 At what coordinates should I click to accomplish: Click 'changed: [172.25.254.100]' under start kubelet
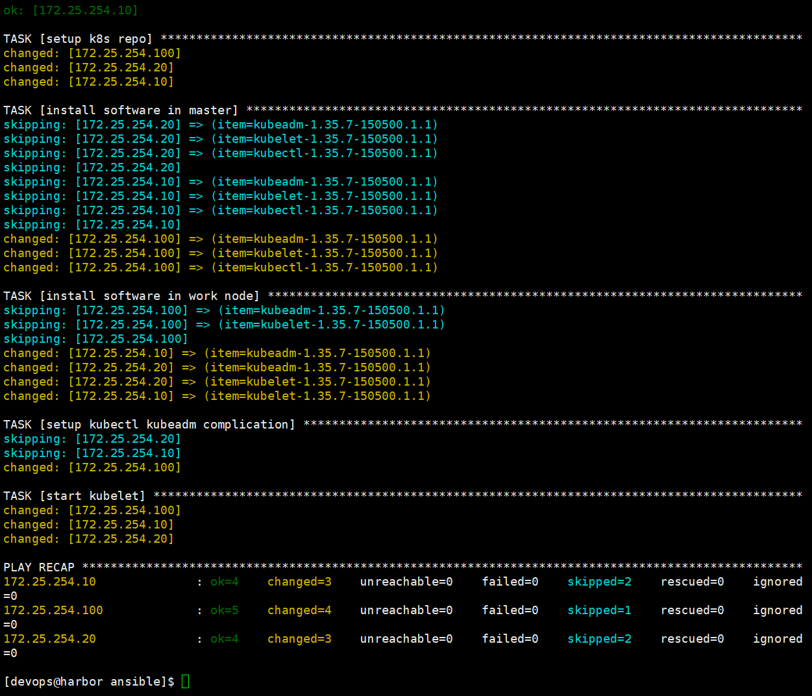pyautogui.click(x=92, y=510)
